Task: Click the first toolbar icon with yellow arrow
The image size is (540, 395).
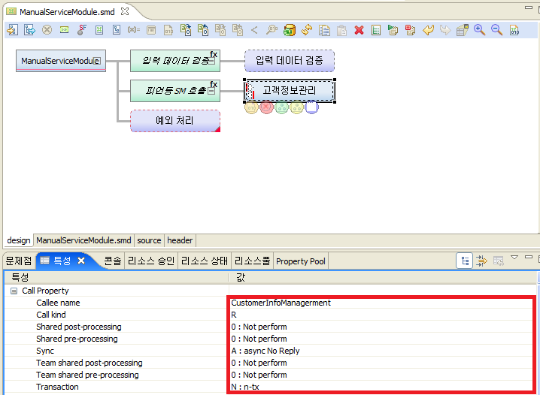Action: [x=12, y=30]
